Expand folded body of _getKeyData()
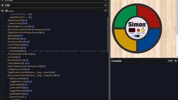178x100 pixels. [26, 94]
